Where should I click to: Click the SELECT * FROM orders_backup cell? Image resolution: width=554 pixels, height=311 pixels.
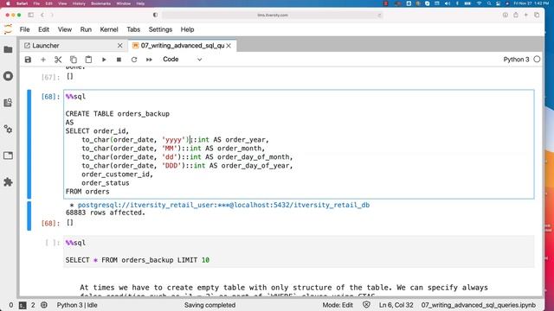299,251
